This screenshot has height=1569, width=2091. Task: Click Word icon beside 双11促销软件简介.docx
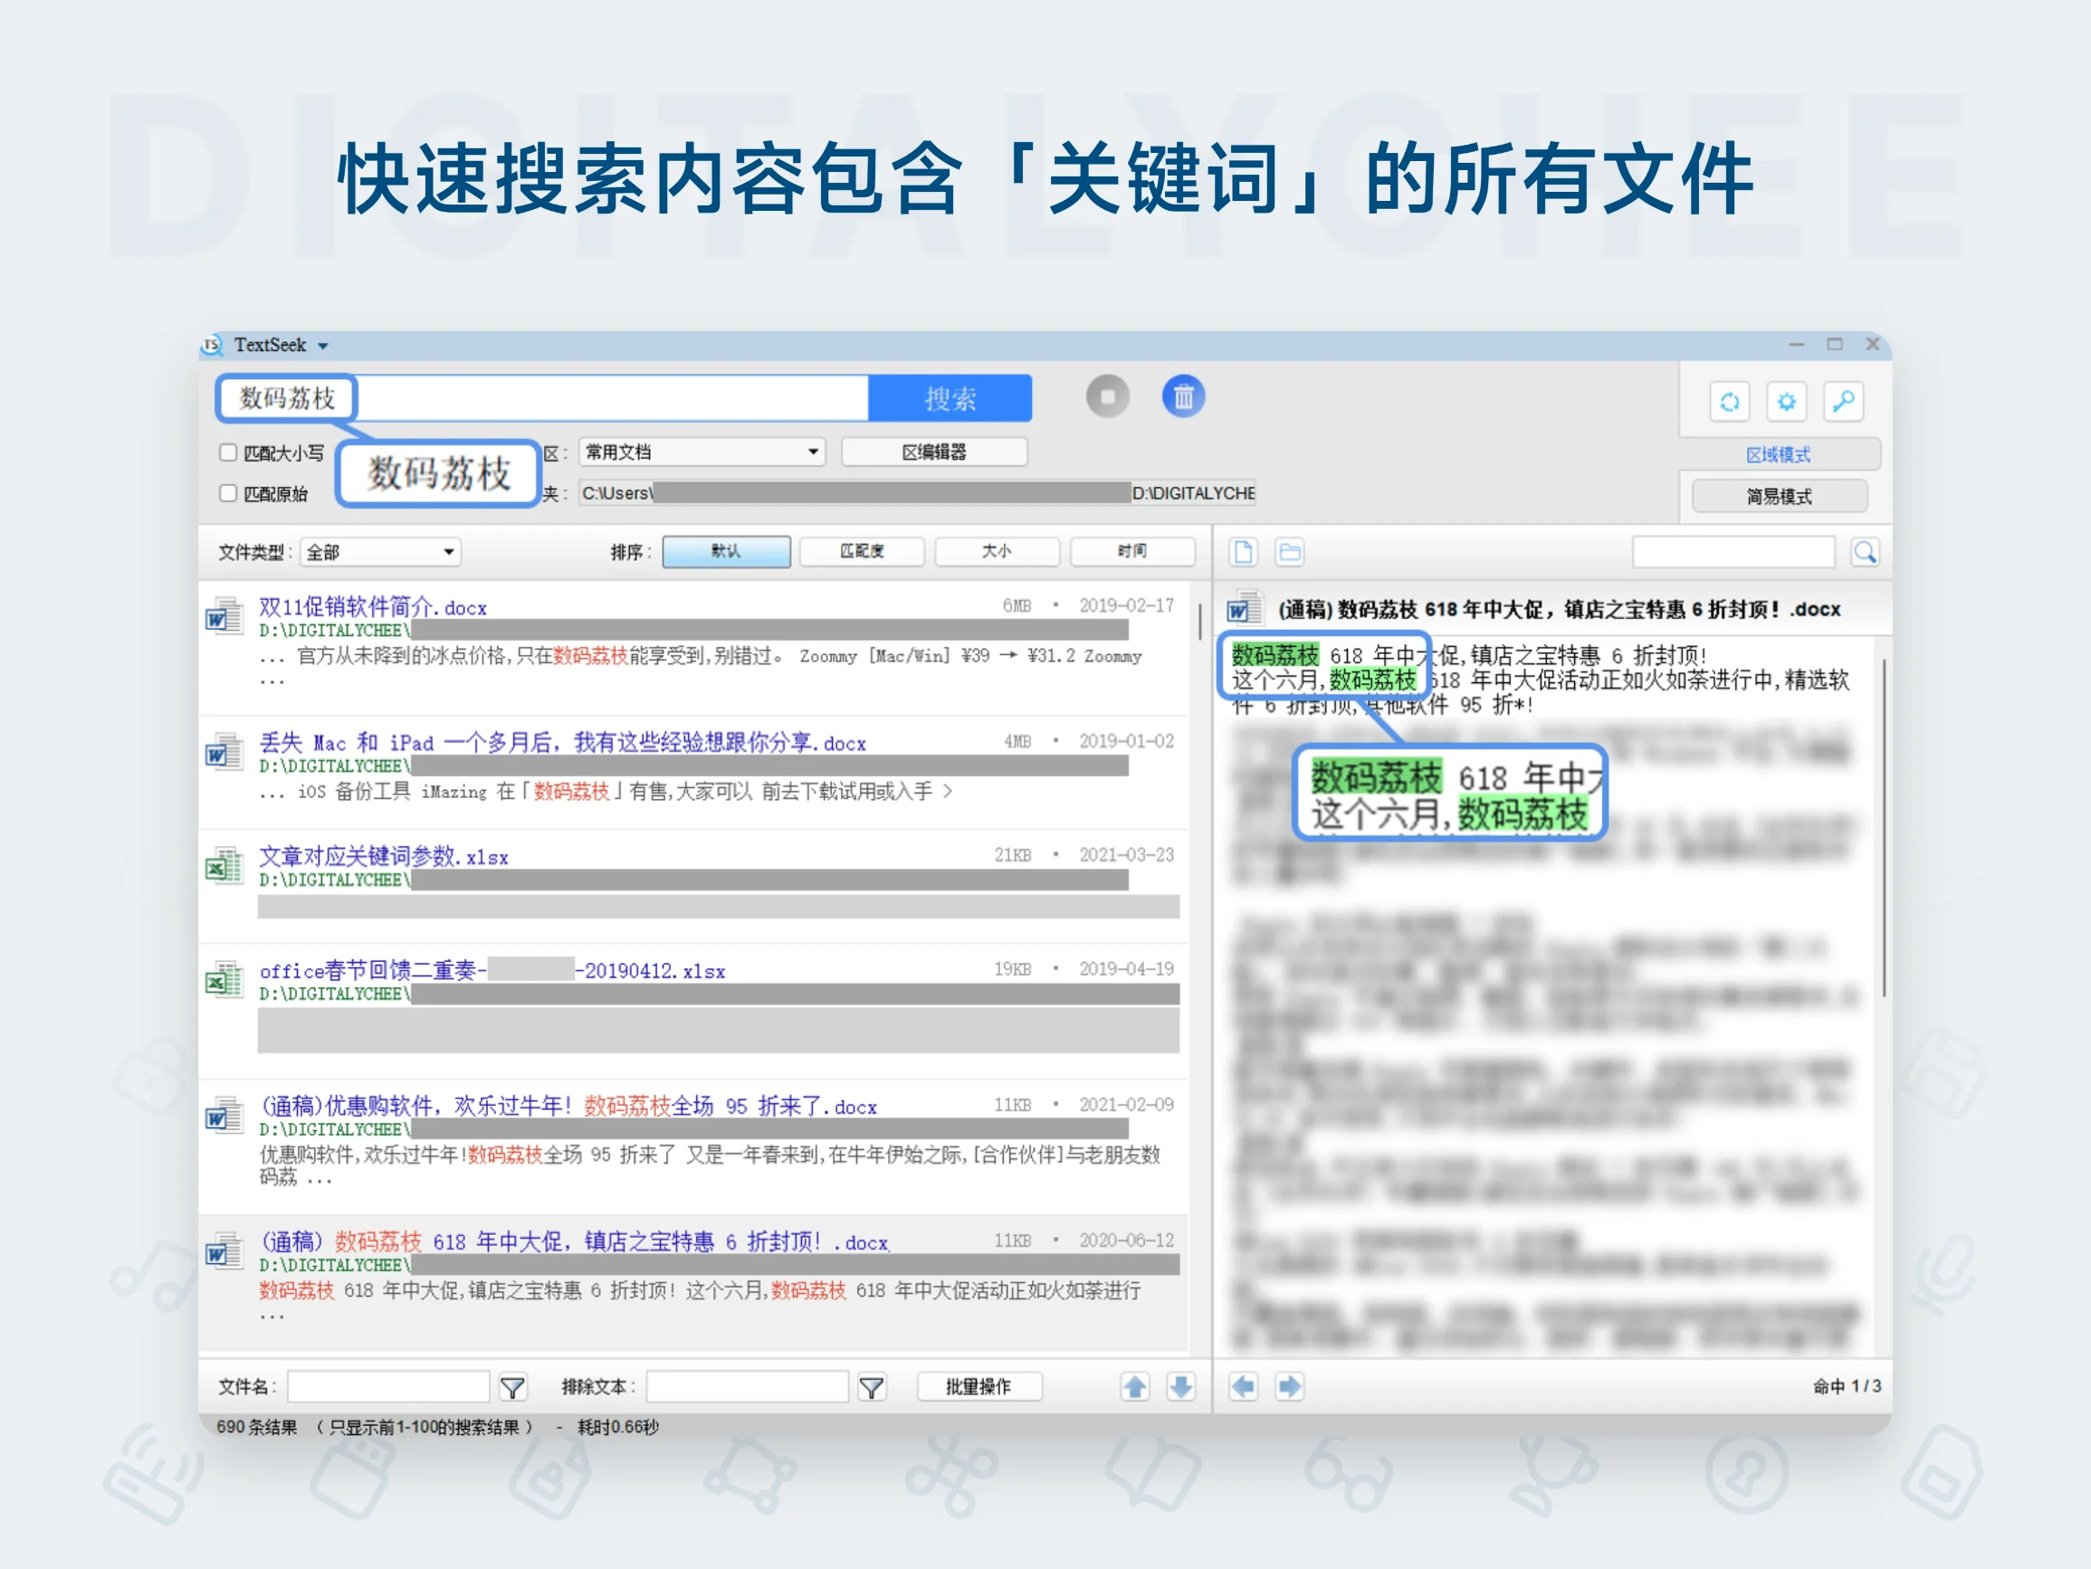[224, 616]
